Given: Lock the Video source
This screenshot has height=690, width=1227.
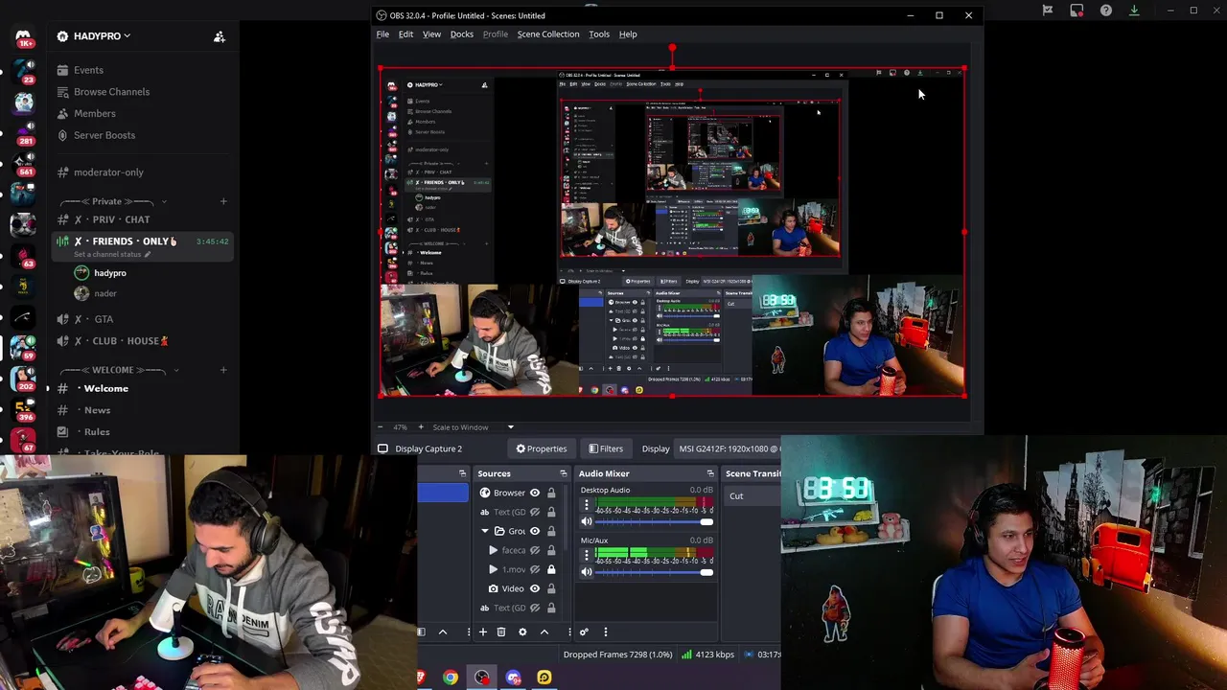Looking at the screenshot, I should pyautogui.click(x=551, y=588).
